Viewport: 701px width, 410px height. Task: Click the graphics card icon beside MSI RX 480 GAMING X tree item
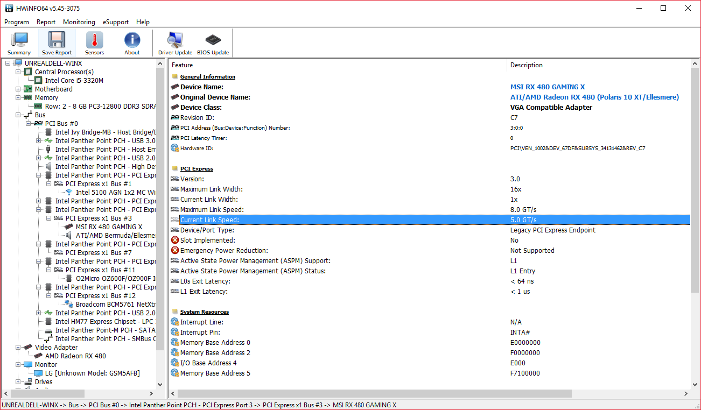pyautogui.click(x=69, y=227)
